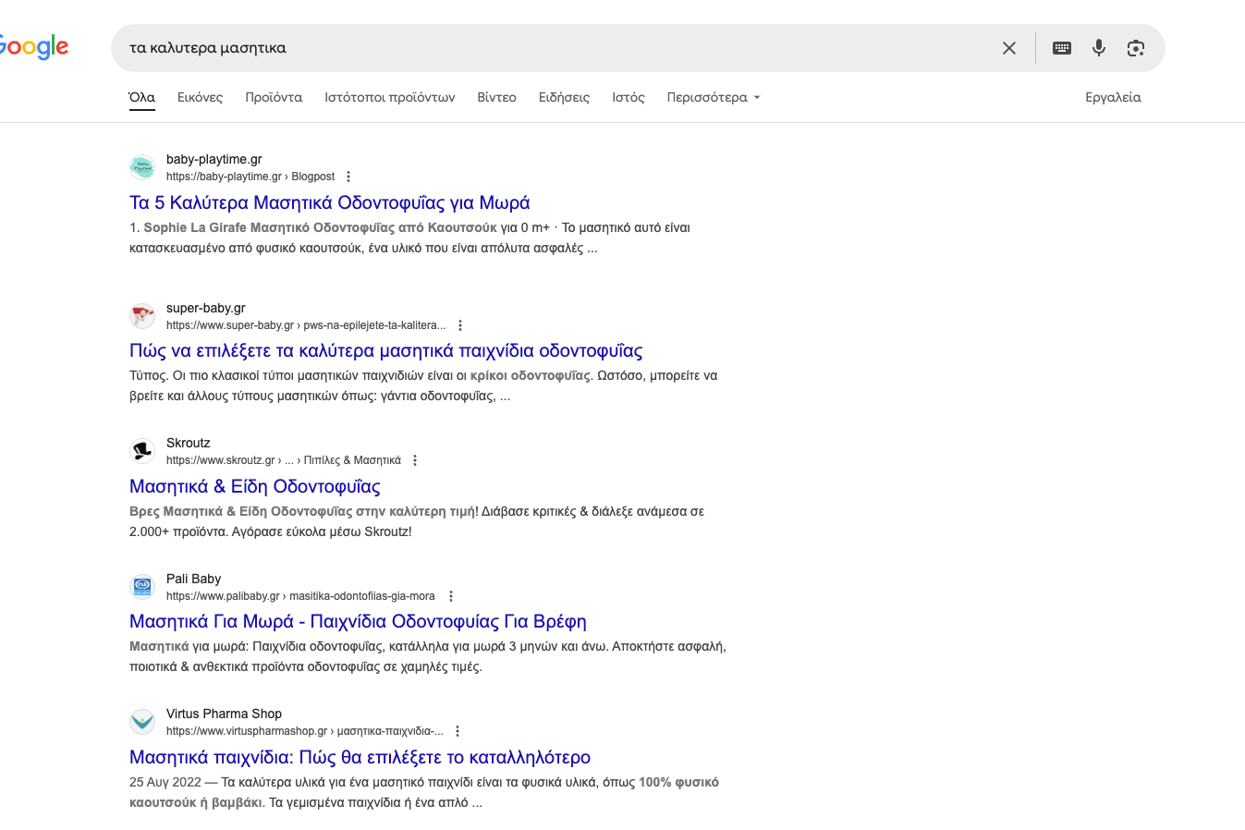
Task: Click super-baby.gr site name
Action: (x=206, y=308)
